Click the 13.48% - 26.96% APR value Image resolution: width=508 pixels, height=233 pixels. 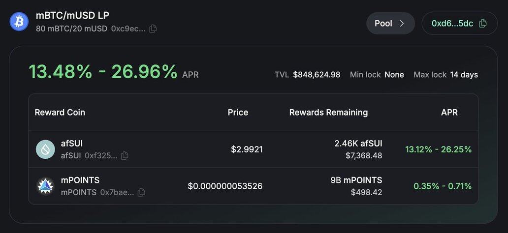pos(103,72)
